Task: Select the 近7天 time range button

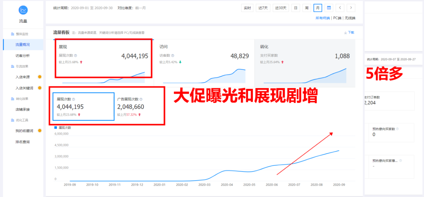Action: (263, 8)
